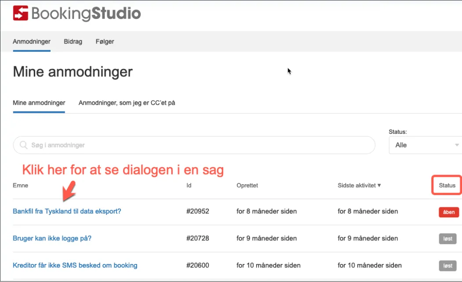The width and height of the screenshot is (462, 282).
Task: Click the magnifying glass search icon
Action: 23,145
